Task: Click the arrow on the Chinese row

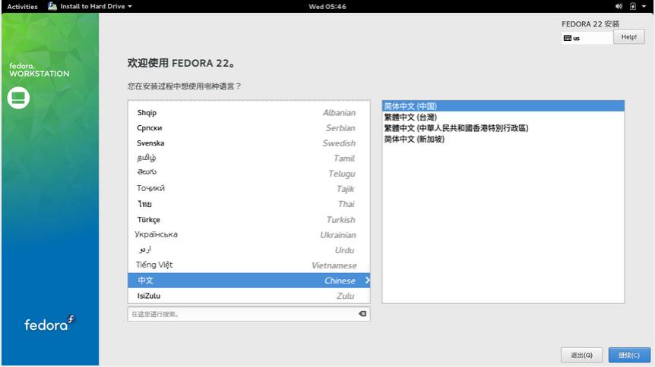Action: (x=367, y=281)
